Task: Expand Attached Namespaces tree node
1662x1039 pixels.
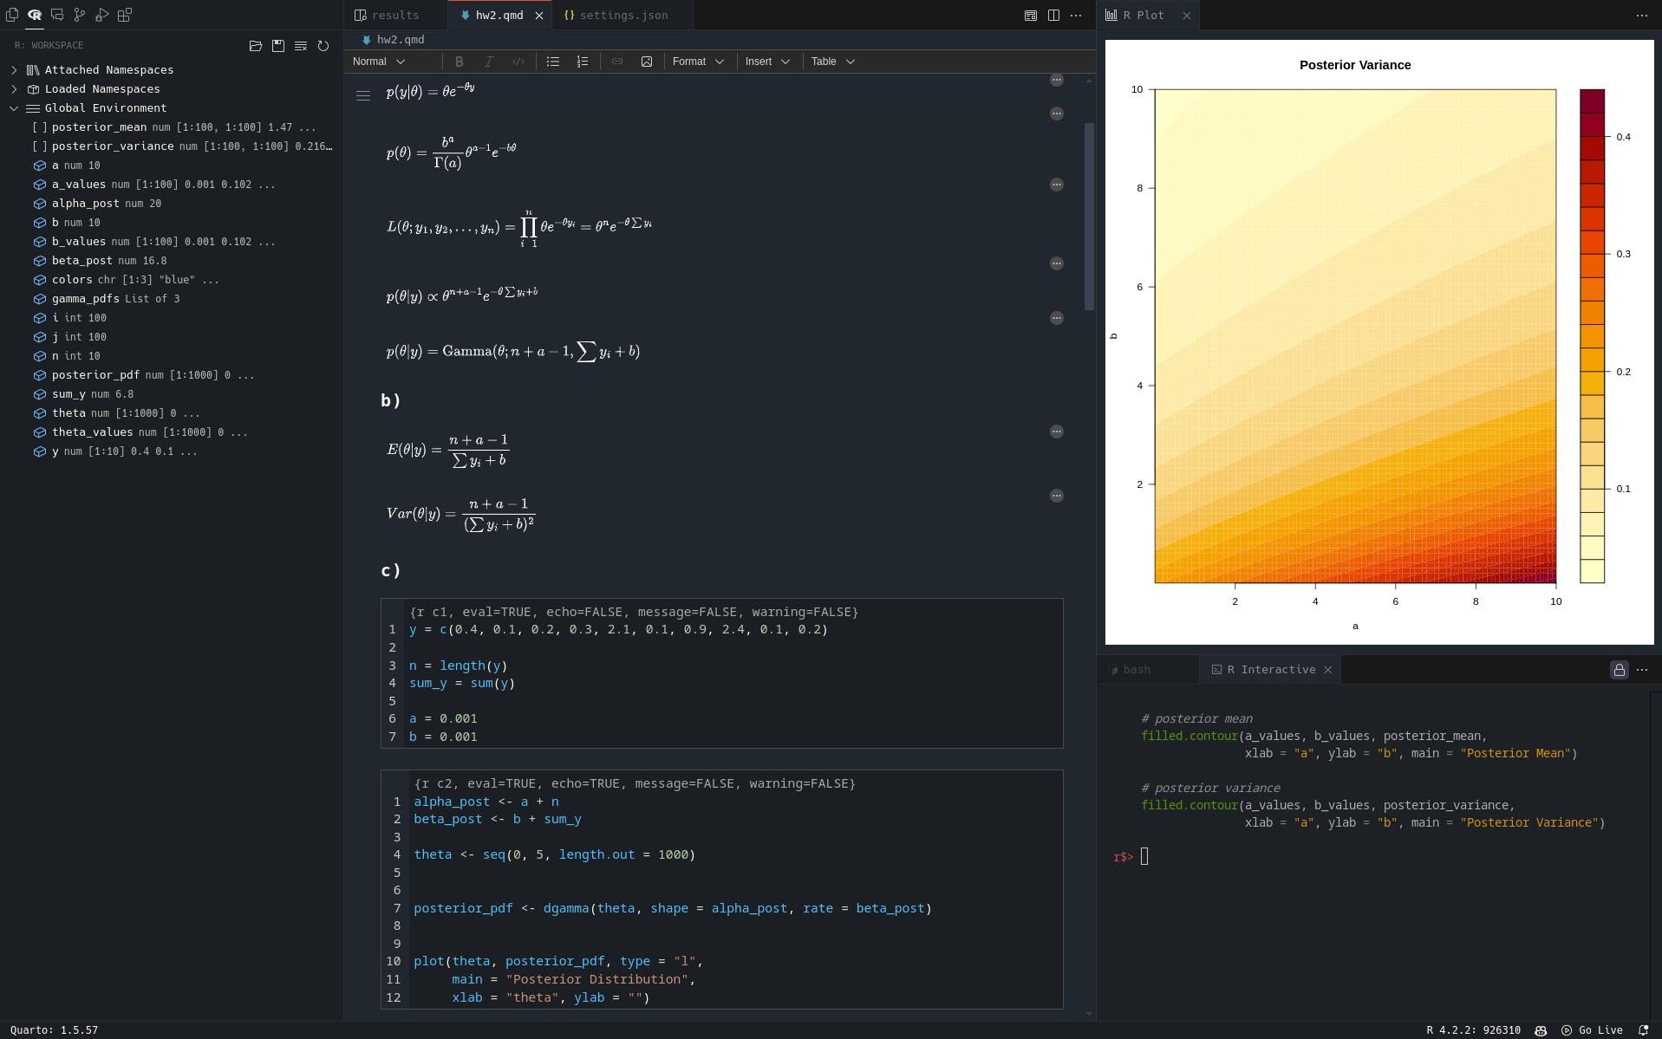Action: pyautogui.click(x=14, y=70)
